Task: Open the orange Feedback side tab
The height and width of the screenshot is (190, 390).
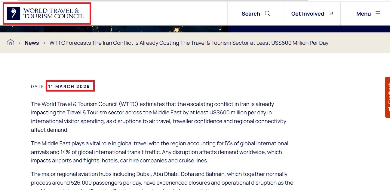Action: (387, 97)
